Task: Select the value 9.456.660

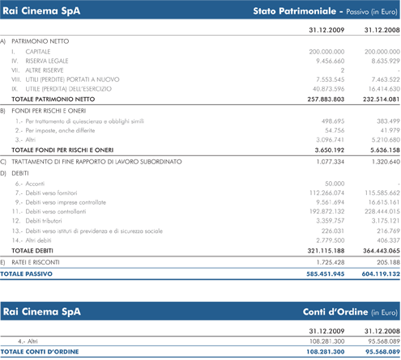Action: point(331,61)
